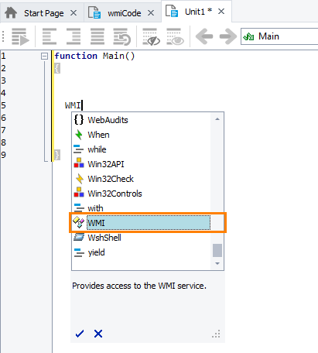
Task: Close the Start Page tab
Action: pos(74,12)
